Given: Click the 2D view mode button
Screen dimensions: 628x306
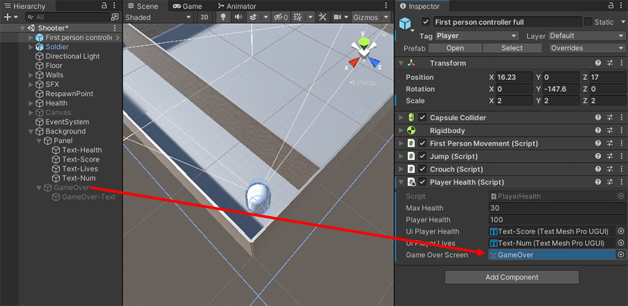Looking at the screenshot, I should click(205, 17).
